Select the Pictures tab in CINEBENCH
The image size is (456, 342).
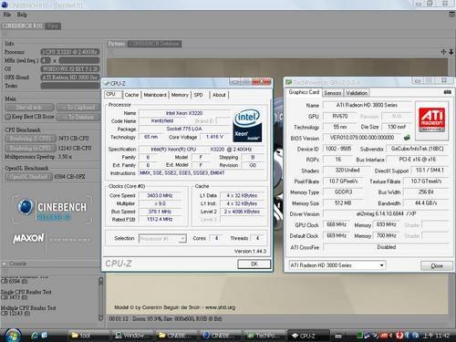coord(117,44)
